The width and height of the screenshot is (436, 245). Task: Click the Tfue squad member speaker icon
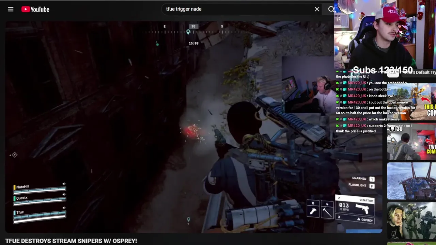coord(64,208)
